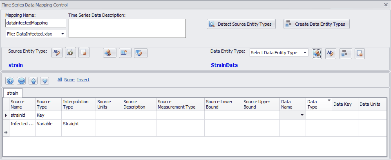Click the Time Series Data Description box
Viewport: 391px width, 160px height.
click(127, 29)
